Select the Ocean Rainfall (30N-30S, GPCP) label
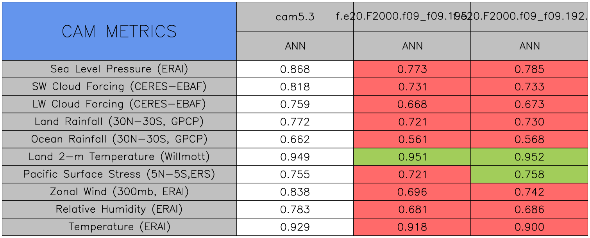Image resolution: width=590 pixels, height=238 pixels. point(119,139)
